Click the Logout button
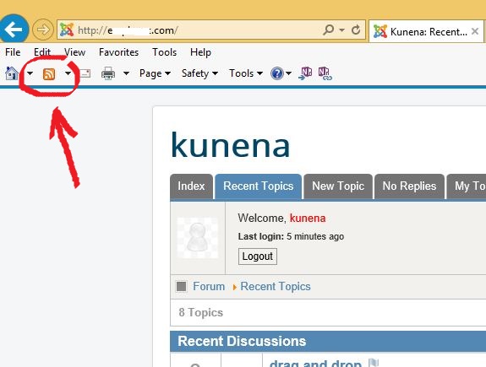 pos(258,256)
